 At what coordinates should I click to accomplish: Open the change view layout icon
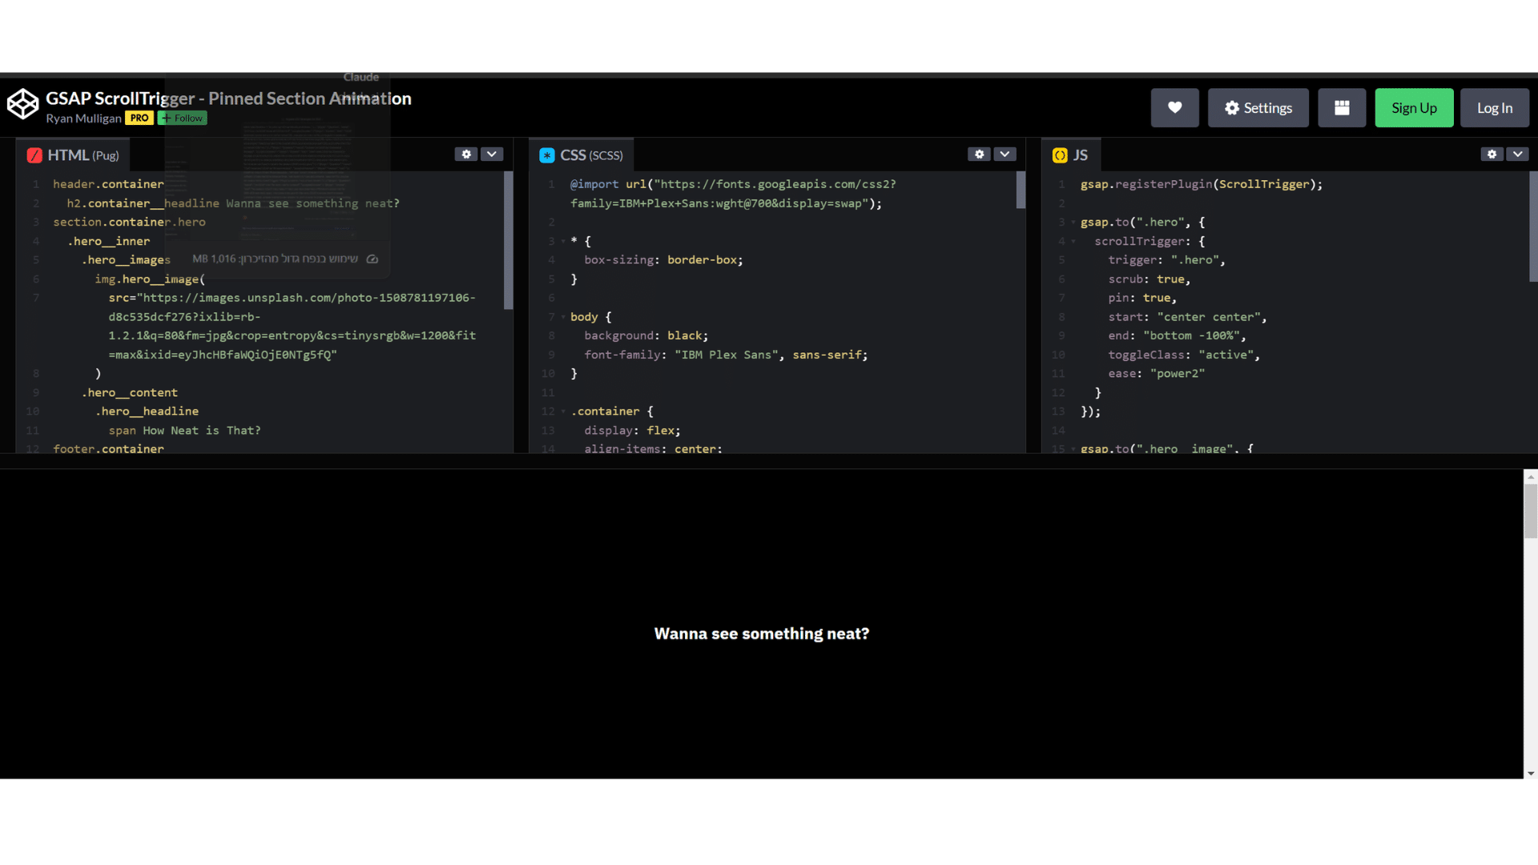pos(1342,108)
